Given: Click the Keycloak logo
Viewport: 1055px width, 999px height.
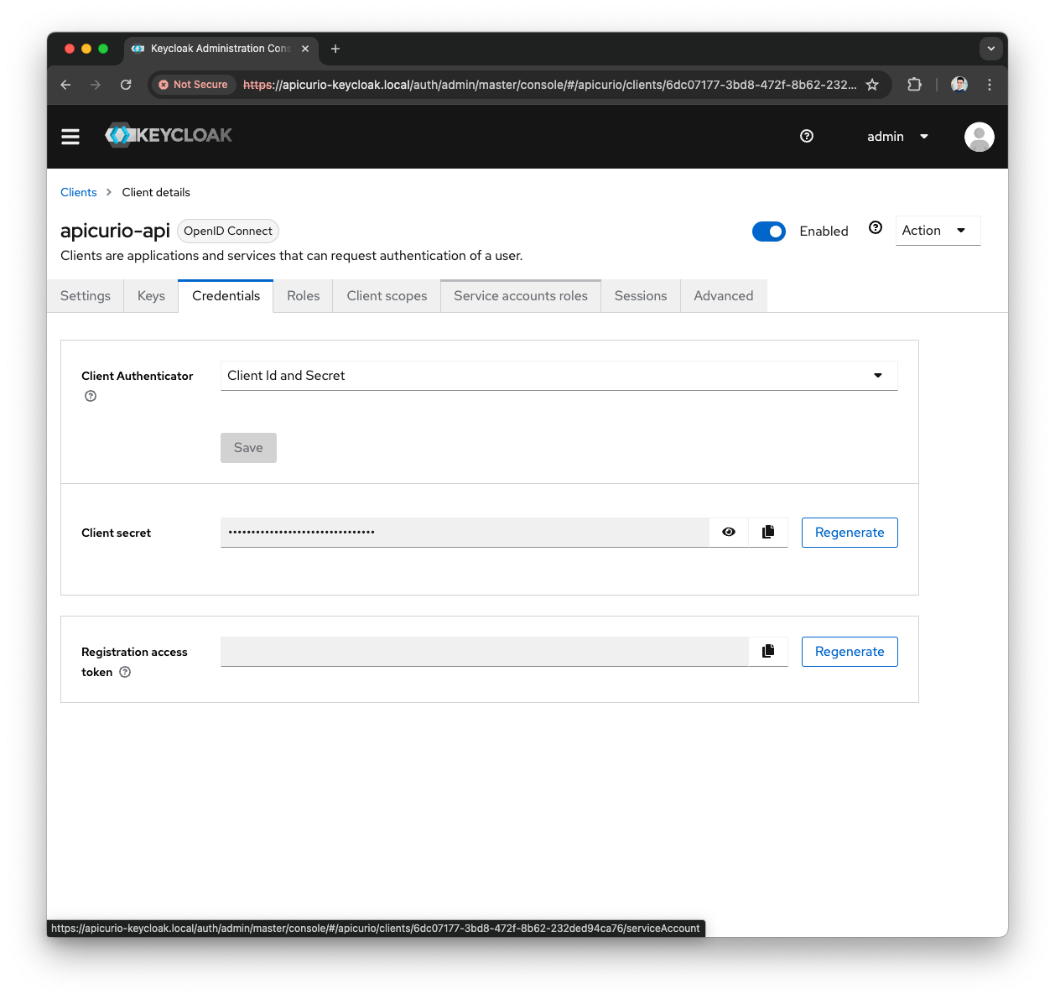Looking at the screenshot, I should tap(168, 135).
